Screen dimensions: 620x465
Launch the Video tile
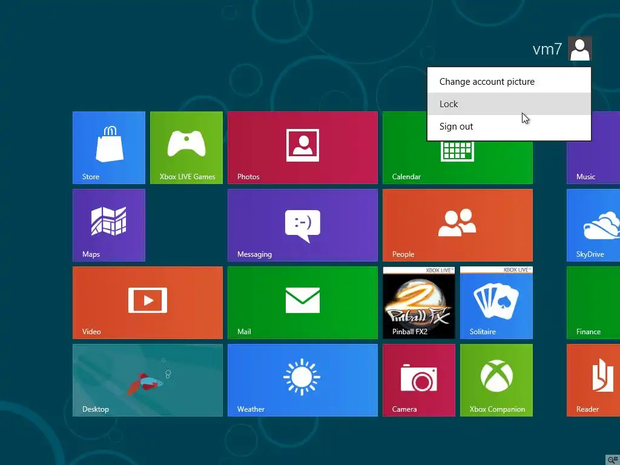(x=148, y=303)
